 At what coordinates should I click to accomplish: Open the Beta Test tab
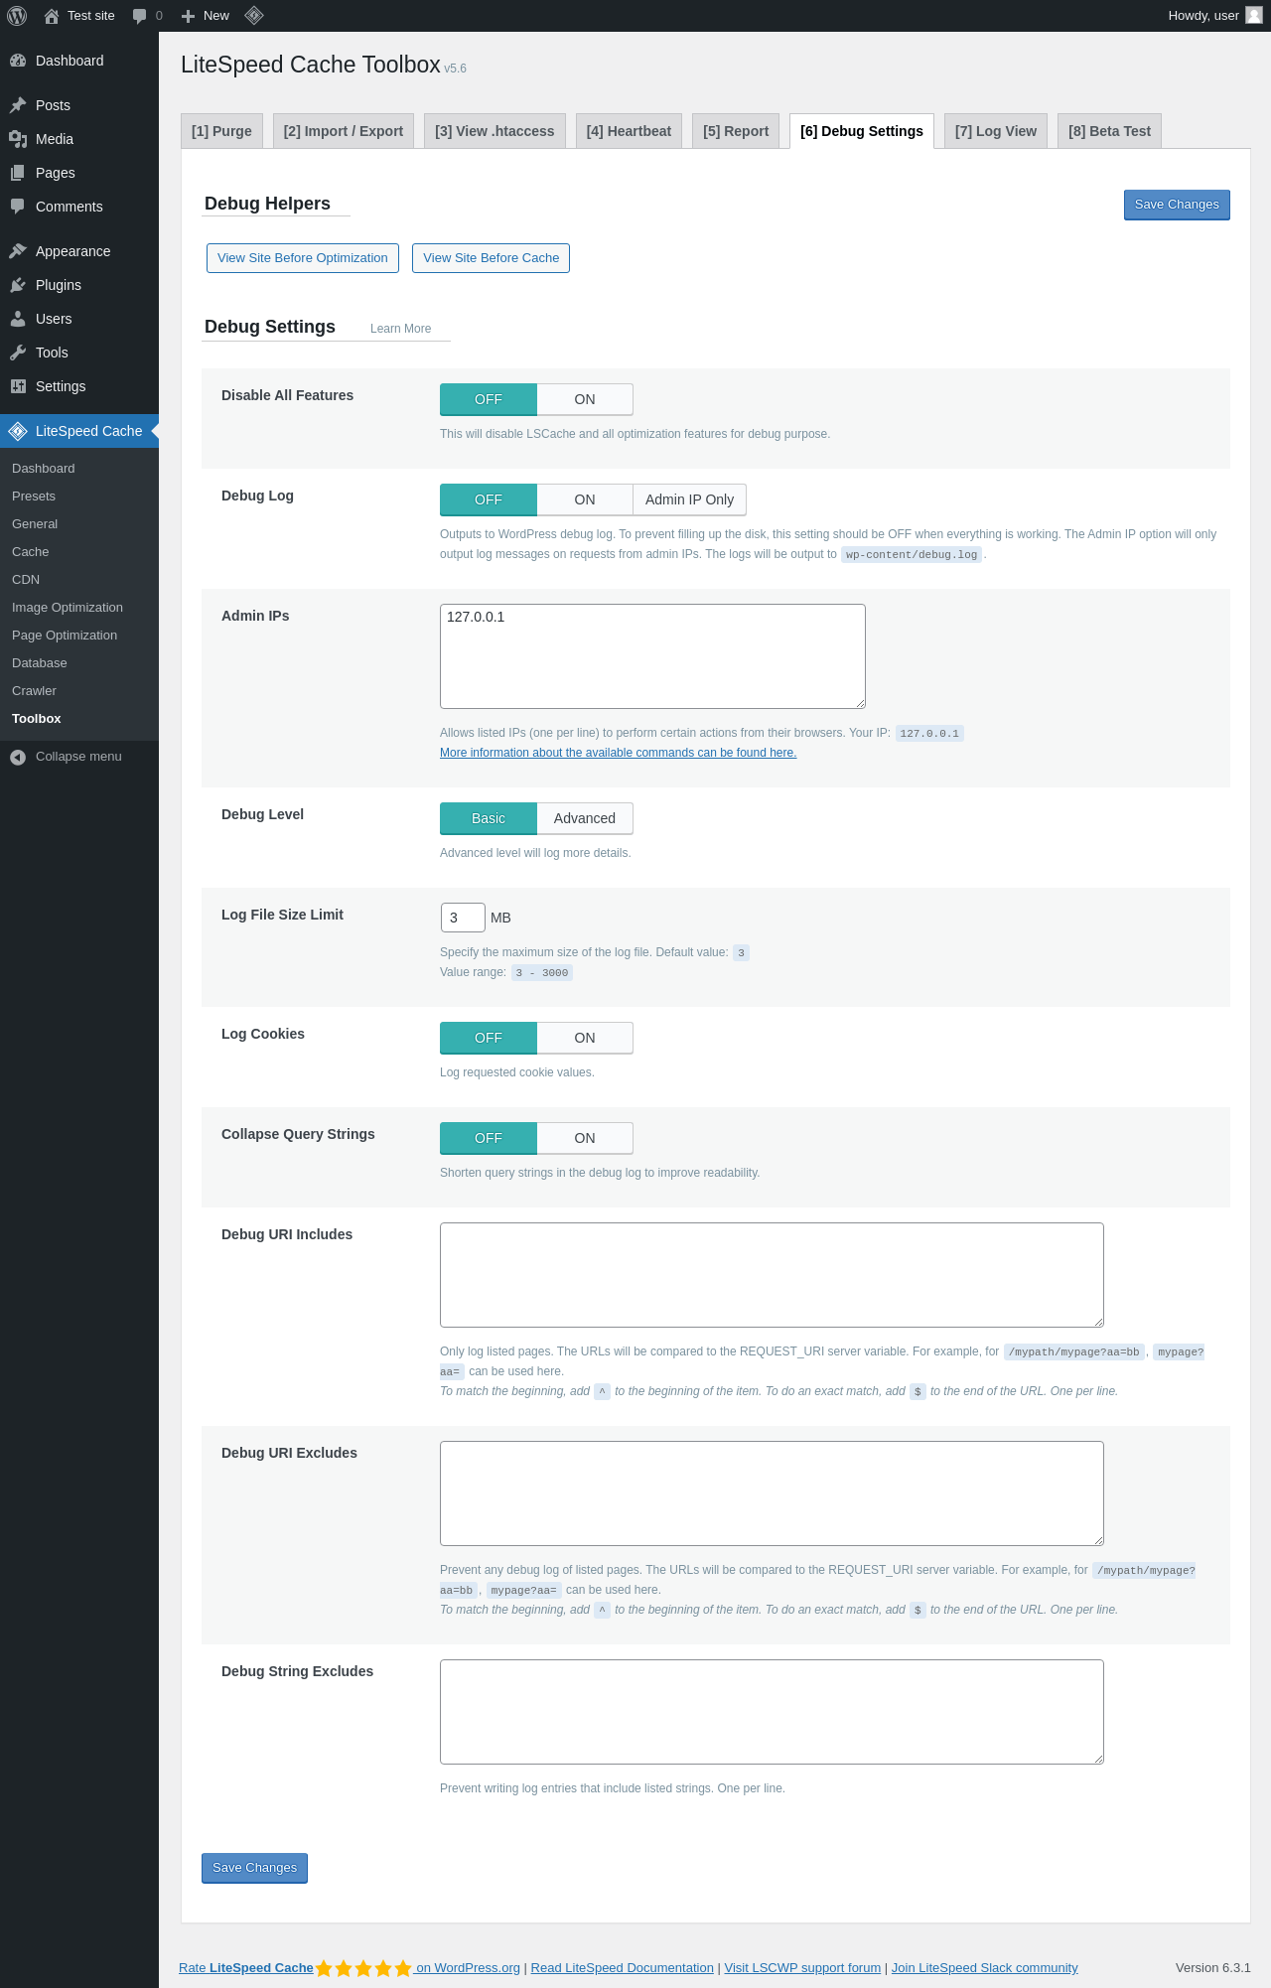(1109, 131)
